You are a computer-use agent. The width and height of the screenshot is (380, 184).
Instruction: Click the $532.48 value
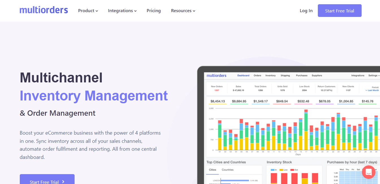point(303,101)
